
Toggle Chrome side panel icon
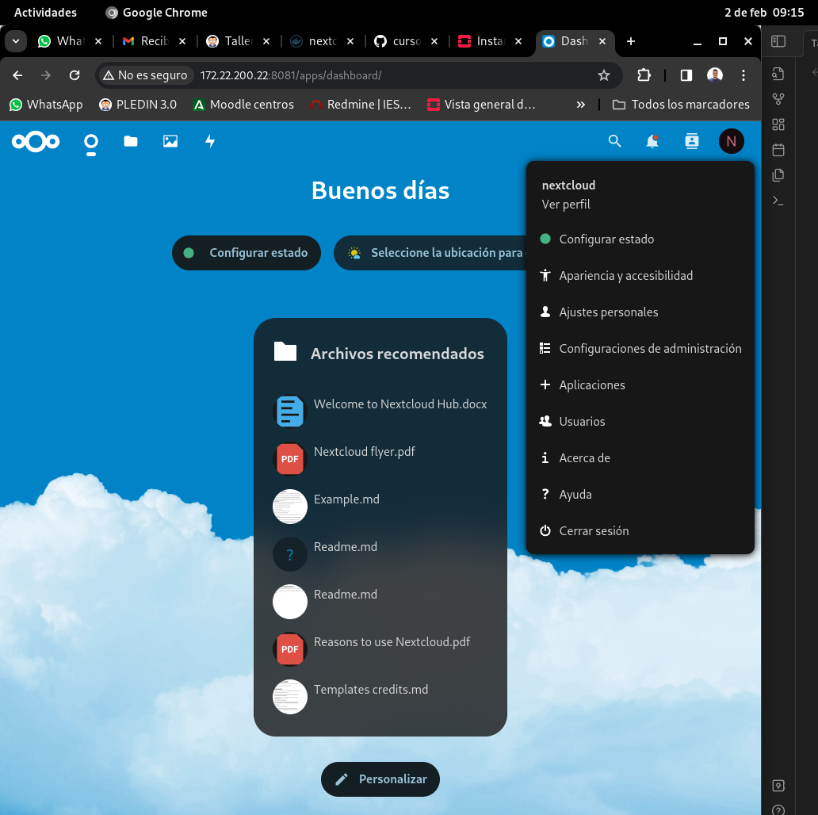pos(686,75)
